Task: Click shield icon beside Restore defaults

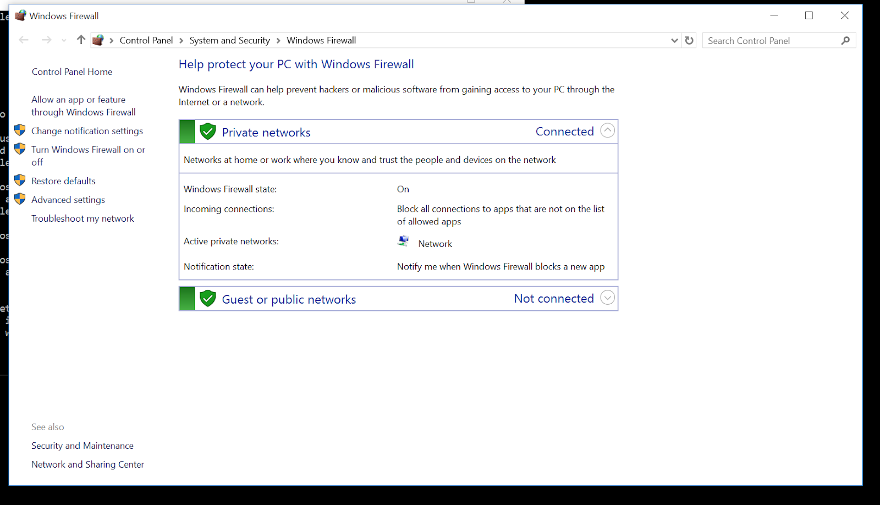Action: click(20, 180)
